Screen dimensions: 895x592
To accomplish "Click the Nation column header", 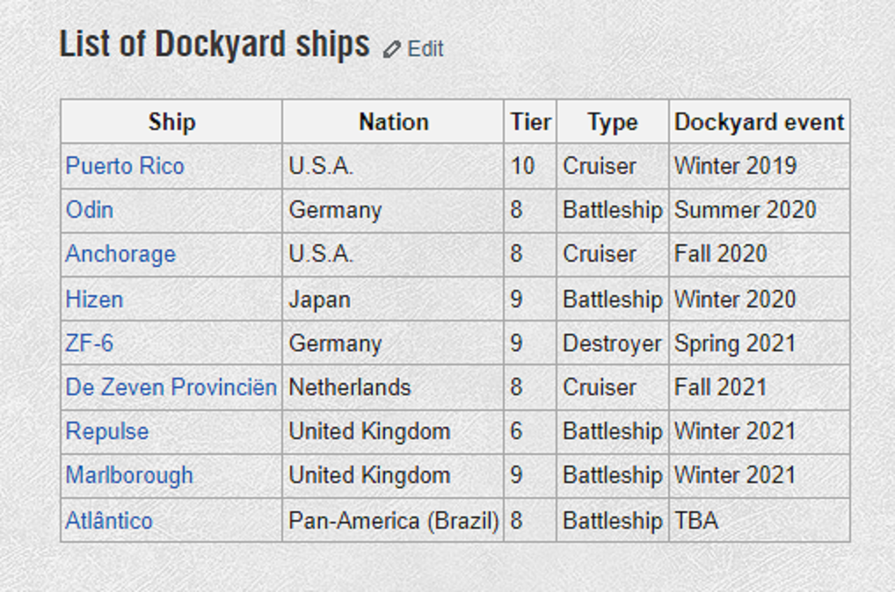I will 393,122.
